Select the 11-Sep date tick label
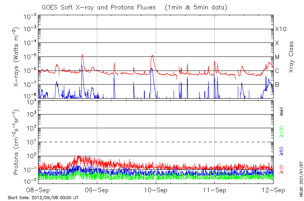Viewport: 304px width, 201px height. click(214, 190)
